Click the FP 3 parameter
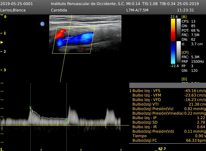This screenshot has height=151, width=206. click(187, 66)
